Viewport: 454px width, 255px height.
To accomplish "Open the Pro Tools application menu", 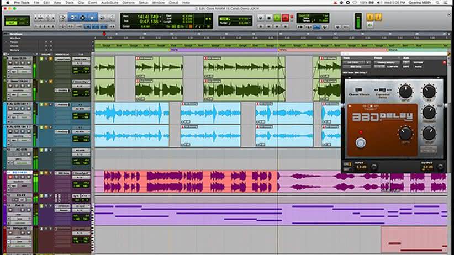I will pyautogui.click(x=22, y=3).
